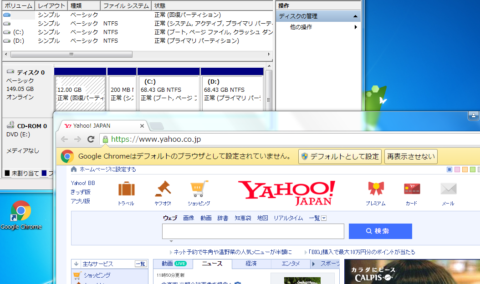The image size is (480, 284).
Task: Select the 辞書 search tab
Action: point(223,218)
